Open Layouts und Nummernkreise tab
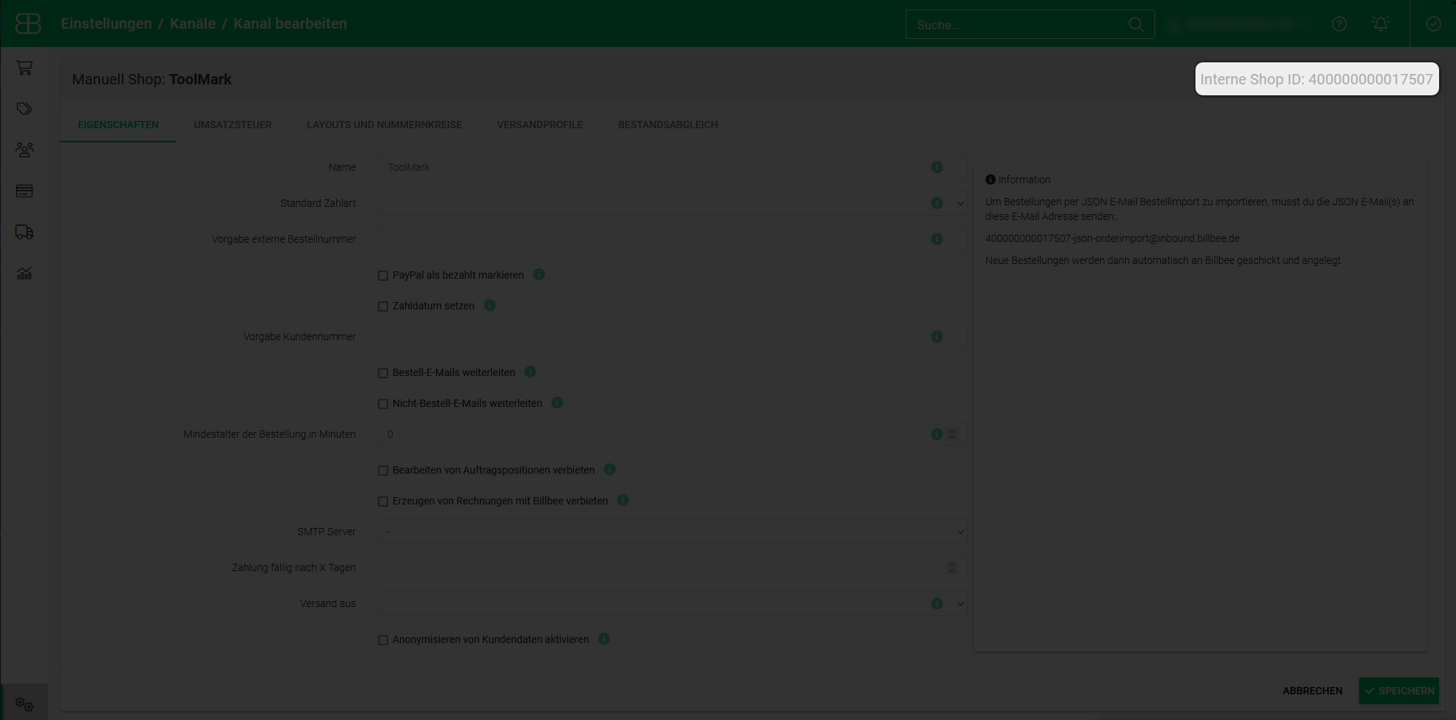1456x720 pixels. coord(384,125)
